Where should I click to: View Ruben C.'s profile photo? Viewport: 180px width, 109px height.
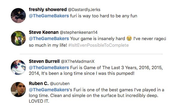(x=18, y=90)
